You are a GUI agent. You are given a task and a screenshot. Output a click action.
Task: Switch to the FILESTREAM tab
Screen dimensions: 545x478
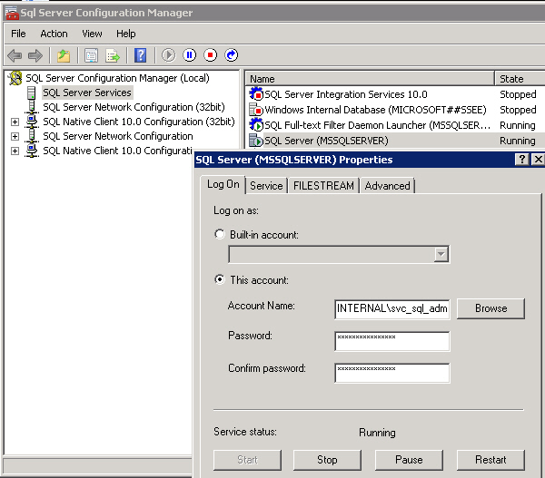(323, 185)
